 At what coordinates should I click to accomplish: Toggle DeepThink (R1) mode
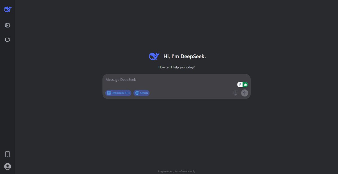(118, 93)
